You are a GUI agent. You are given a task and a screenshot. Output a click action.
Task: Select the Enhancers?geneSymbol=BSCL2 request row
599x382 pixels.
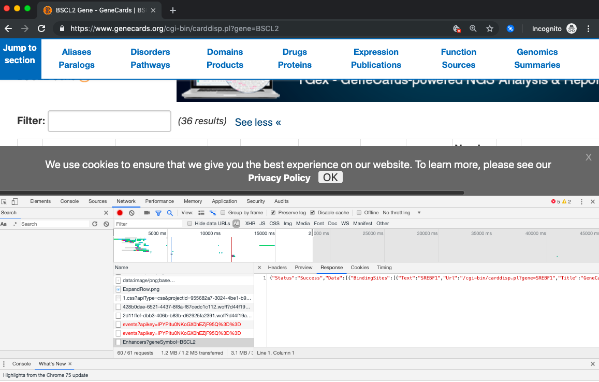point(183,342)
